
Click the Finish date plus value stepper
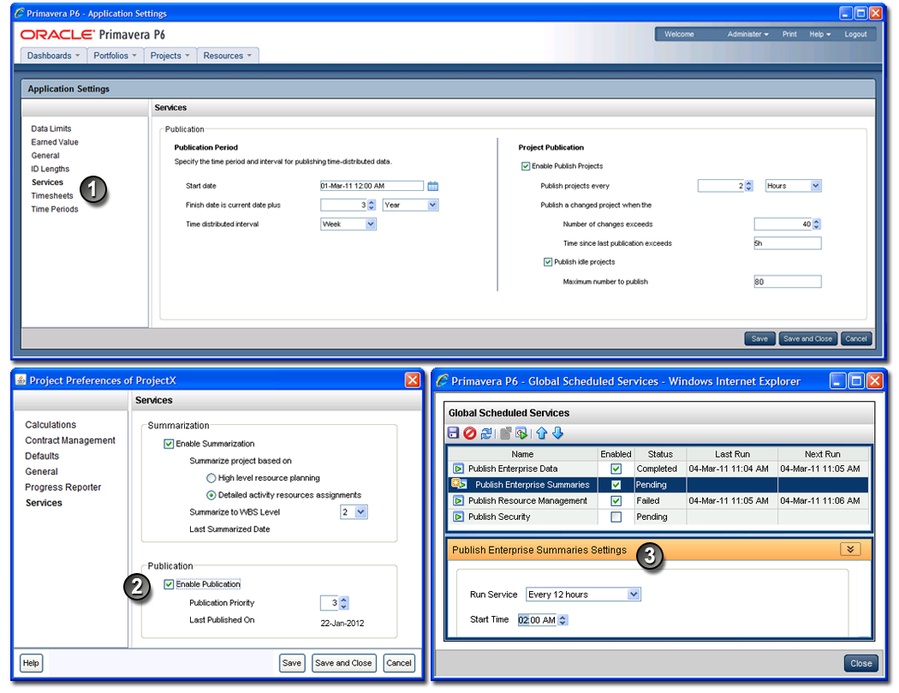point(372,205)
